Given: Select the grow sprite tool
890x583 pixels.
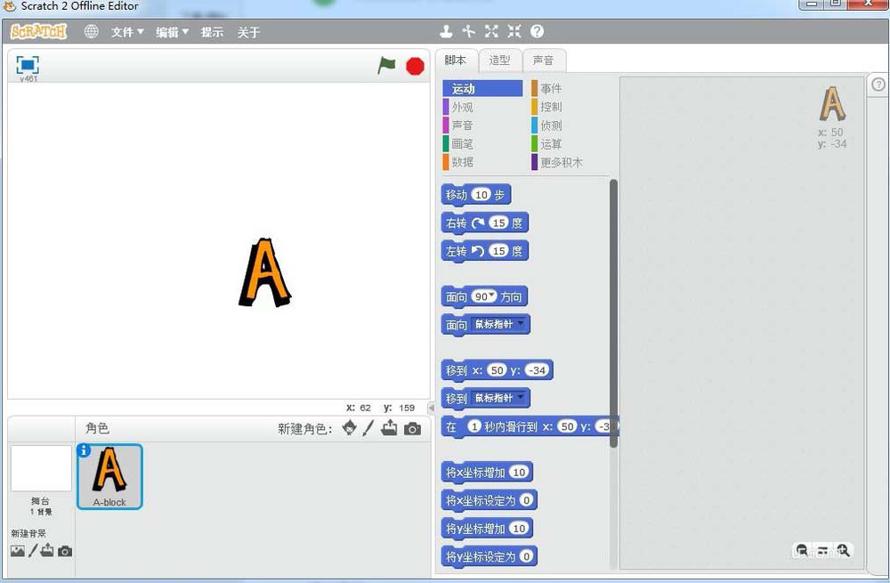Looking at the screenshot, I should [x=491, y=32].
